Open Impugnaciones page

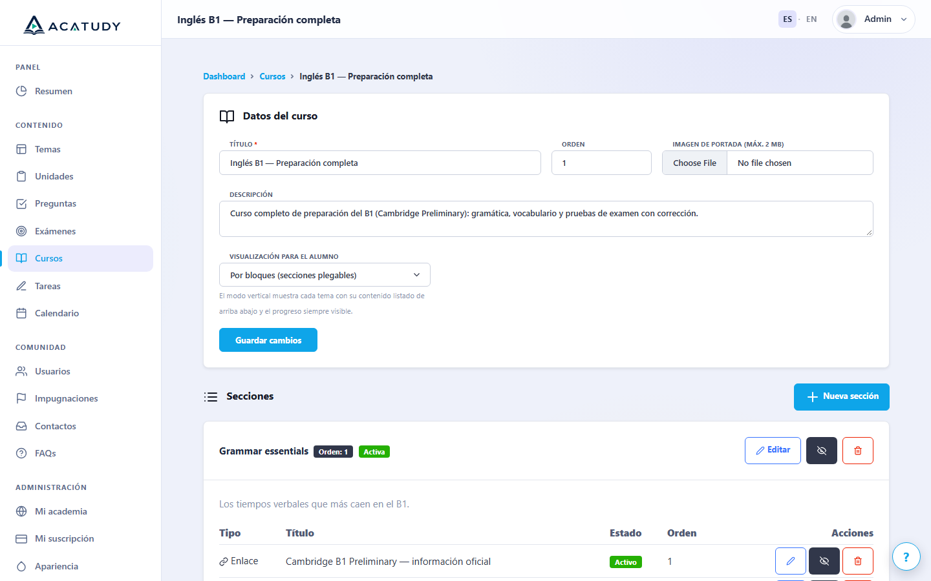coord(80,398)
